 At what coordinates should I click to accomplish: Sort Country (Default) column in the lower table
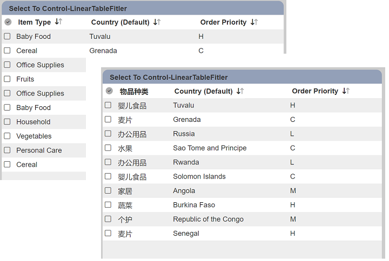click(240, 91)
